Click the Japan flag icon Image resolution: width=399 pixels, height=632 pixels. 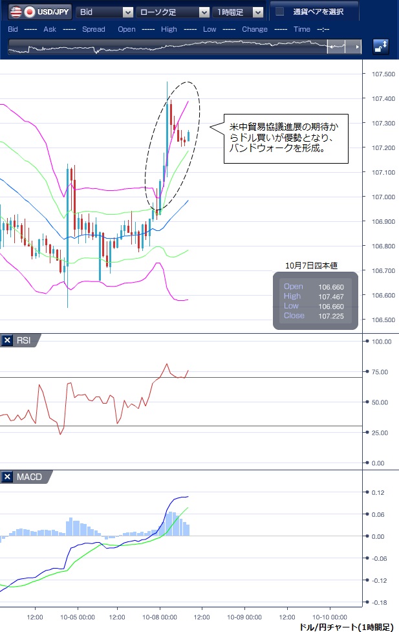tap(29, 12)
